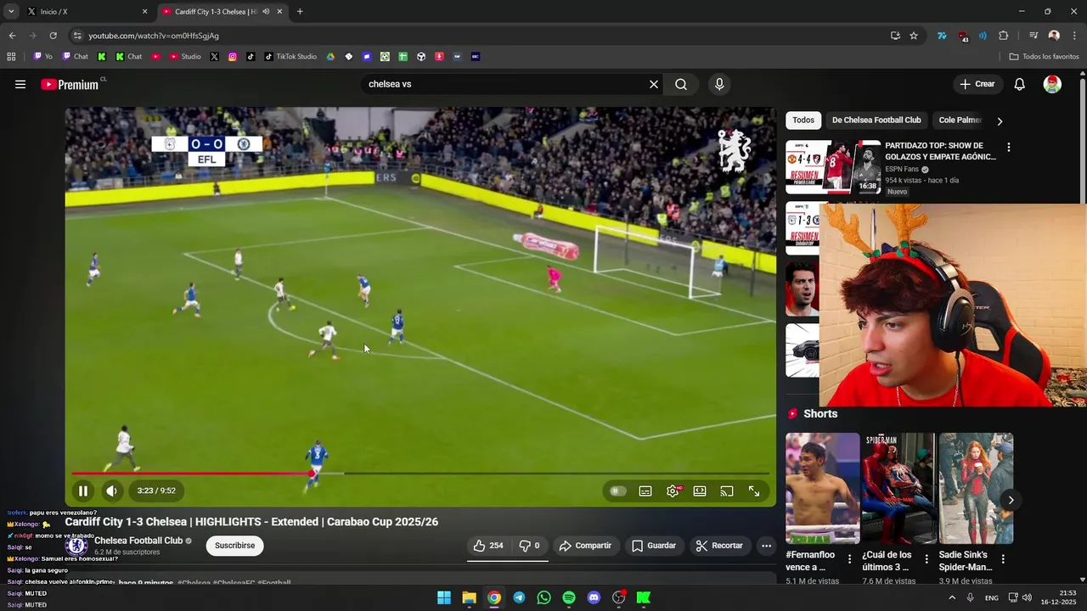
Task: Mute the video volume
Action: pos(111,490)
